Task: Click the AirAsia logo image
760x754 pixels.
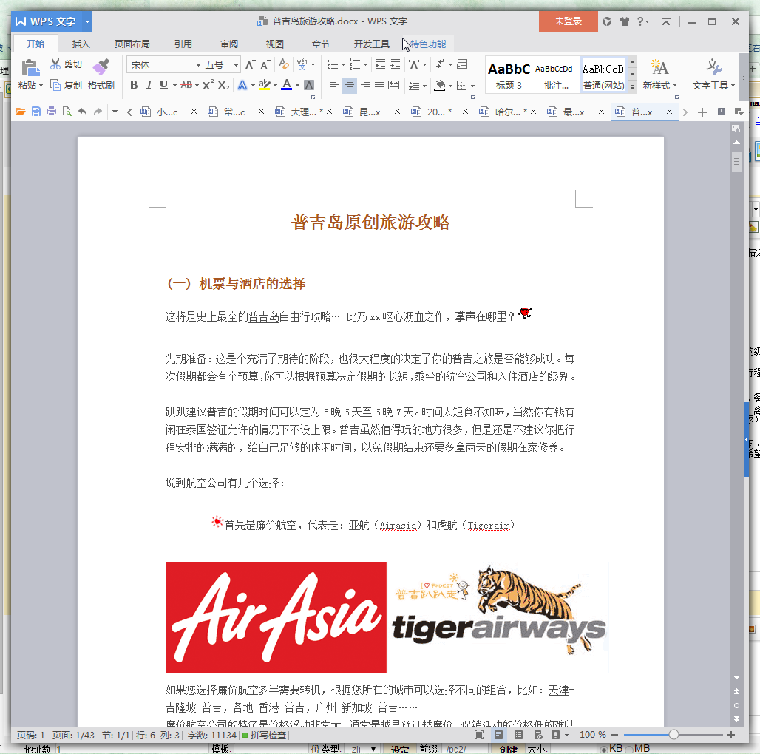Action: click(276, 617)
